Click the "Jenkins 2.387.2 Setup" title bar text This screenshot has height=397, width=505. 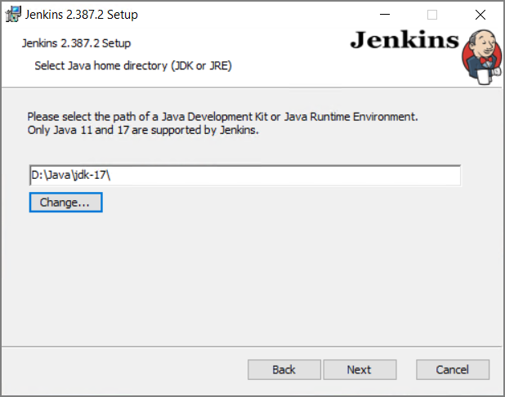82,15
